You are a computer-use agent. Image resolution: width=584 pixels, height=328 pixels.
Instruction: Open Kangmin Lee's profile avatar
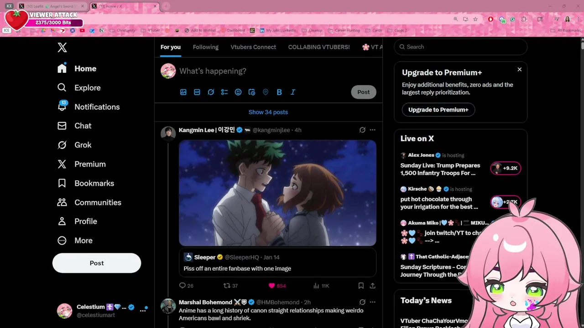(x=168, y=133)
